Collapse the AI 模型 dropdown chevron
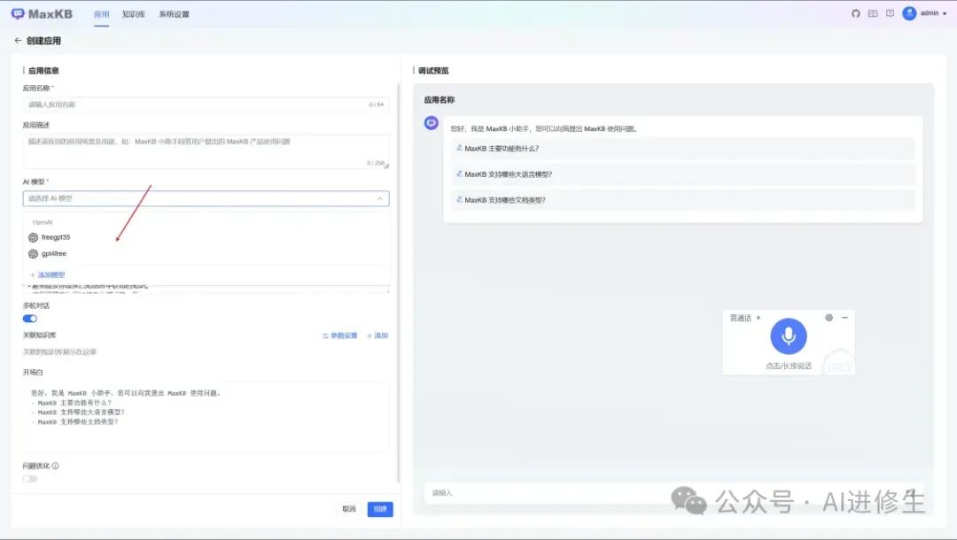The height and width of the screenshot is (540, 957). point(379,198)
